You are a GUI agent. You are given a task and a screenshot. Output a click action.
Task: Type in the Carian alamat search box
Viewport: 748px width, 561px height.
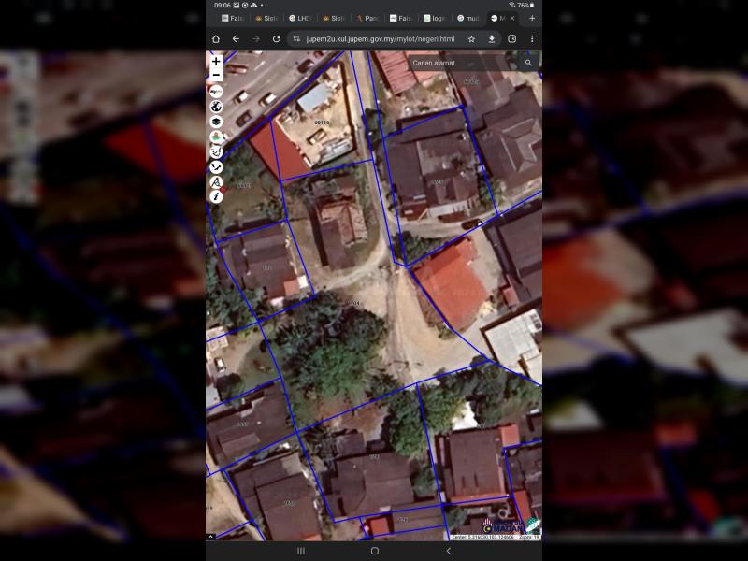tap(463, 63)
